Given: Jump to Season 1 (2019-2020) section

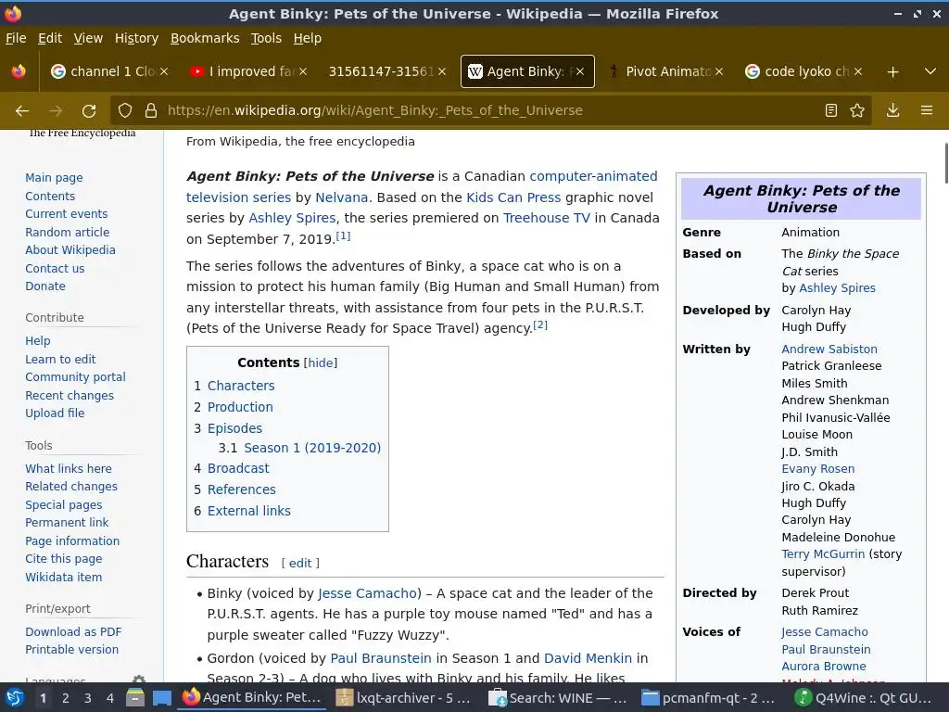Looking at the screenshot, I should pyautogui.click(x=312, y=448).
